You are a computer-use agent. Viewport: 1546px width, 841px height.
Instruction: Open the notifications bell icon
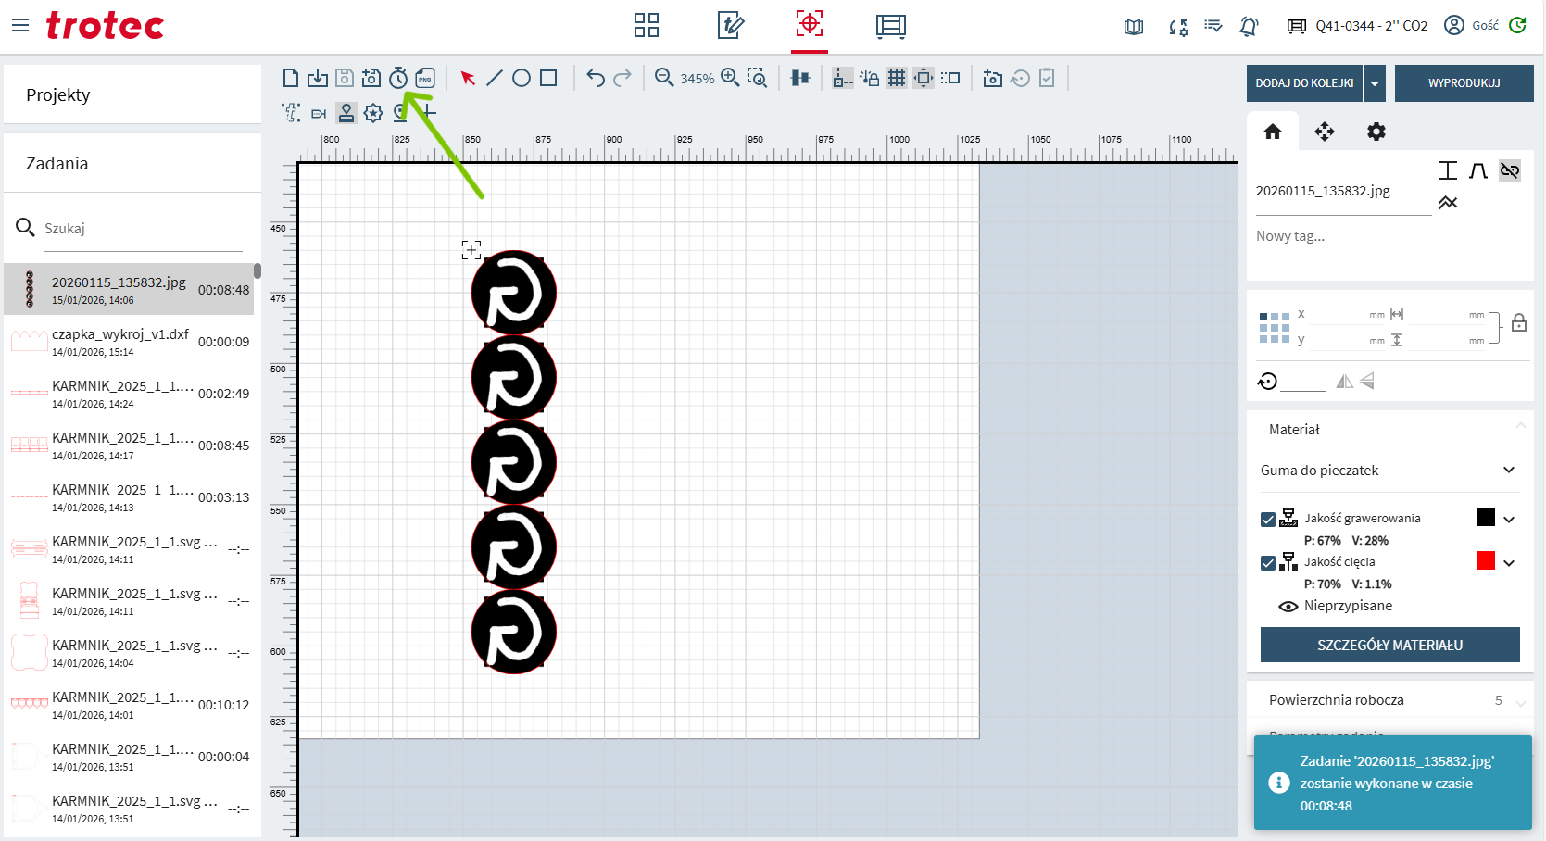point(1249,26)
